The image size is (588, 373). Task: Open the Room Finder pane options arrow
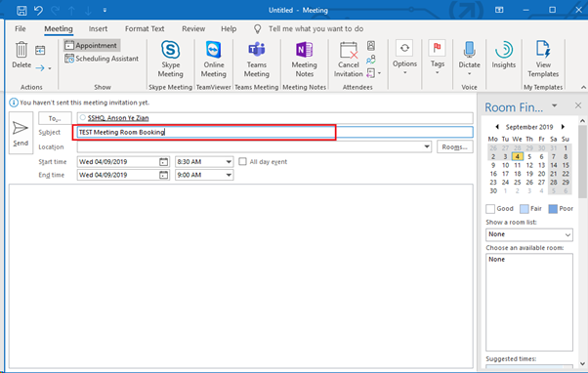click(554, 105)
